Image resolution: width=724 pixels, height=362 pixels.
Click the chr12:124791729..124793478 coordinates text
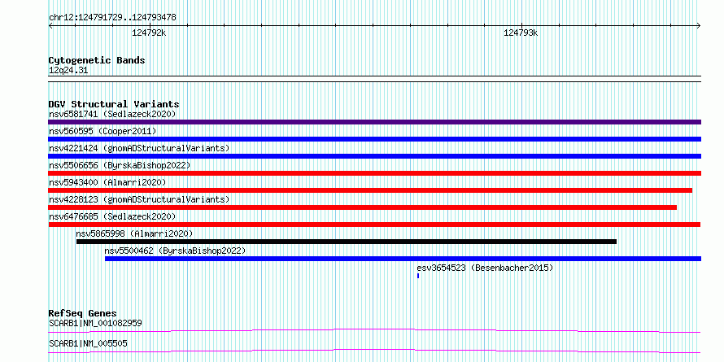112,18
